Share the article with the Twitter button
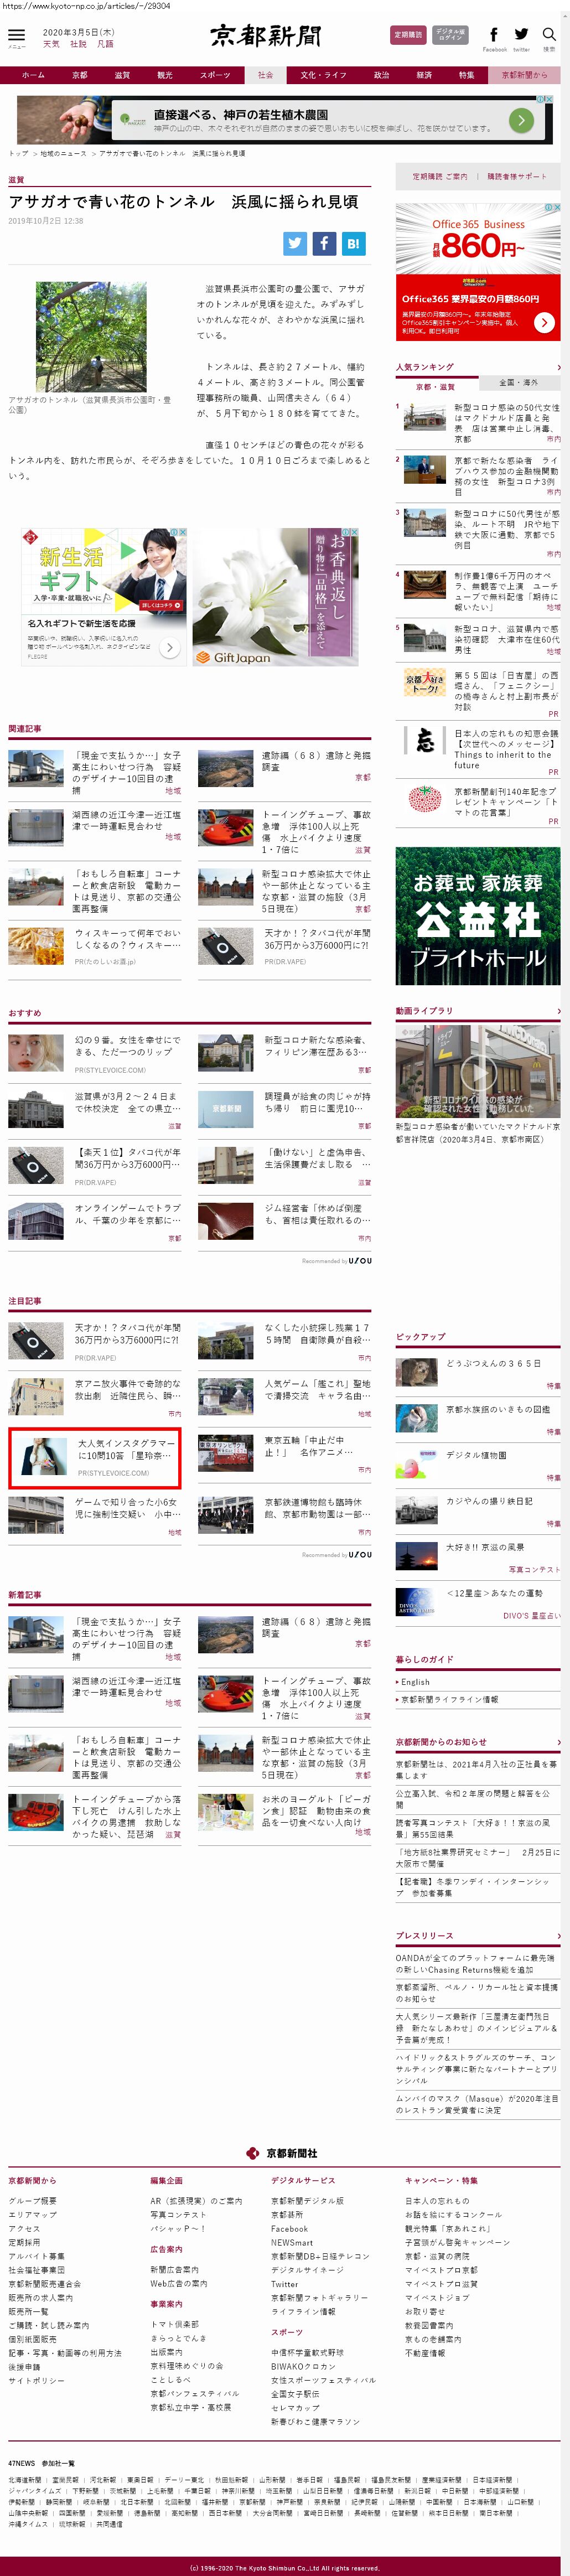This screenshot has width=570, height=2576. tap(295, 243)
